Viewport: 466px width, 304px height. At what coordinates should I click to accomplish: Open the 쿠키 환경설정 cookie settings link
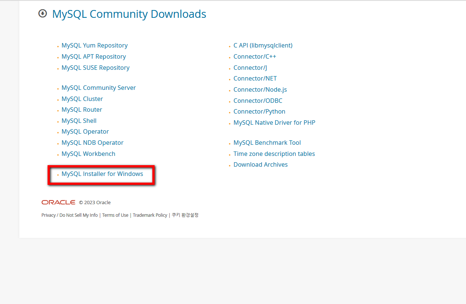(185, 215)
